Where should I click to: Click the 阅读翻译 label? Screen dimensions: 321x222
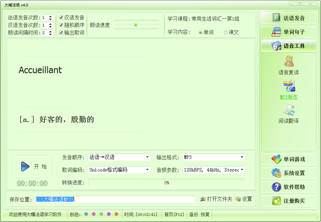click(x=289, y=121)
